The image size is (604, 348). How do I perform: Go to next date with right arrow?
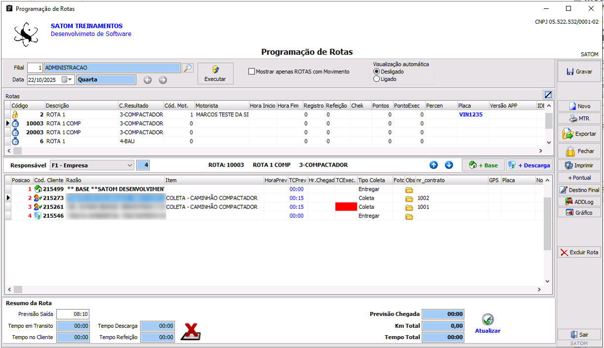pos(163,80)
